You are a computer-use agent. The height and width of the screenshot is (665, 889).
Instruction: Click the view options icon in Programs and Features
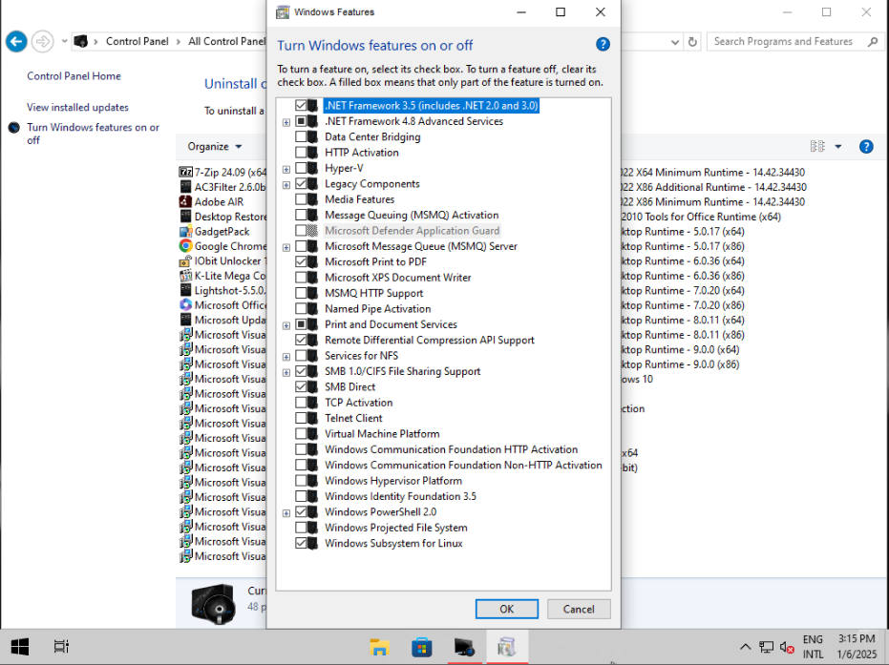(817, 146)
